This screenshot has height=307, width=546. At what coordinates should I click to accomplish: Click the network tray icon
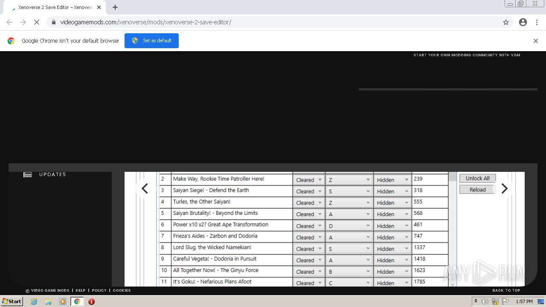click(x=495, y=301)
